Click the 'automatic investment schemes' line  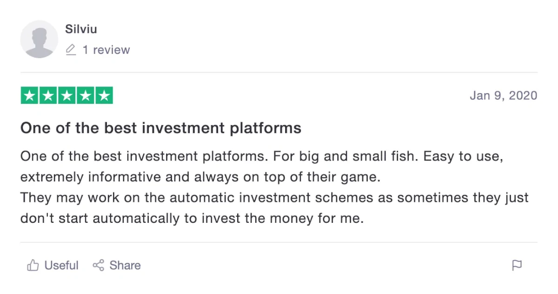[x=274, y=198]
